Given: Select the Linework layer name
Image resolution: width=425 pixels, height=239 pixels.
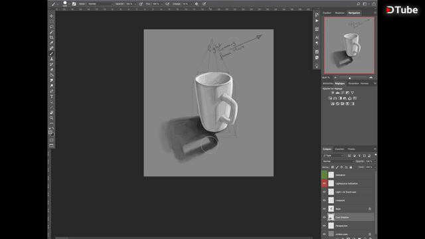Looking at the screenshot, I should tap(340, 200).
